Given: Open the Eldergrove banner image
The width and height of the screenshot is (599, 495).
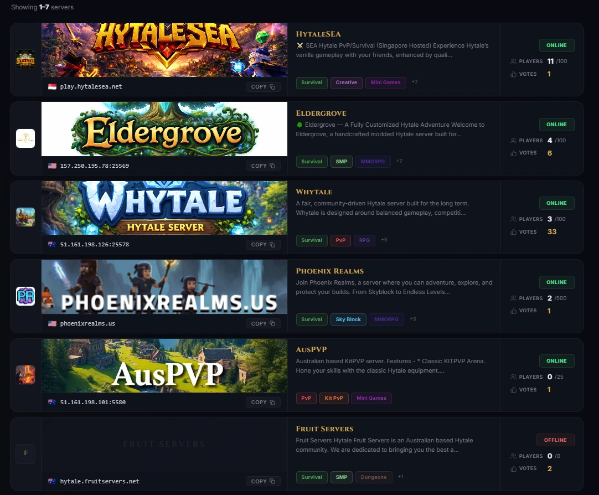Looking at the screenshot, I should pyautogui.click(x=164, y=129).
